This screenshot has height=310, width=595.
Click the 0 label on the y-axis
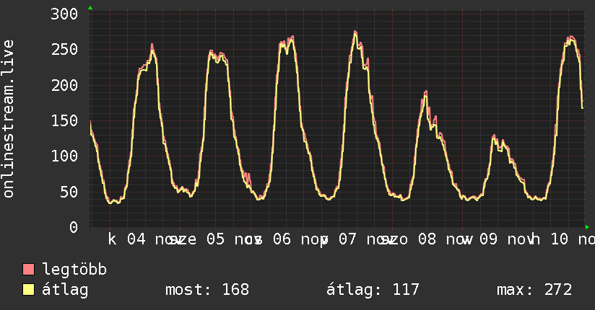point(74,227)
